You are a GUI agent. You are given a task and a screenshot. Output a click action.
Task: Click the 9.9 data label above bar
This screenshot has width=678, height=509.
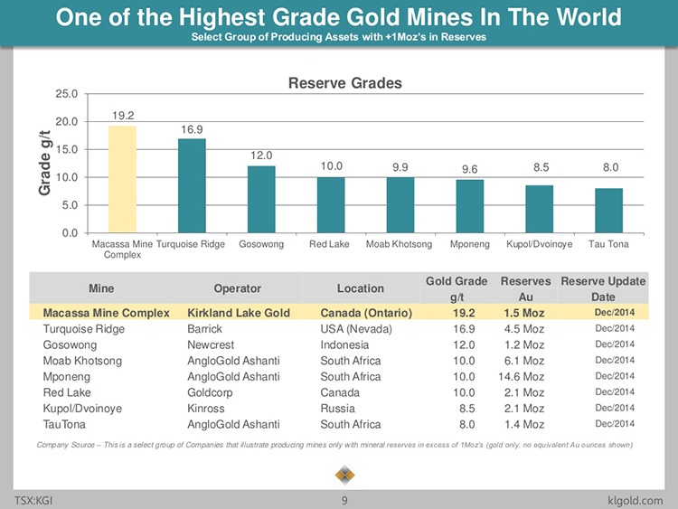pos(400,167)
